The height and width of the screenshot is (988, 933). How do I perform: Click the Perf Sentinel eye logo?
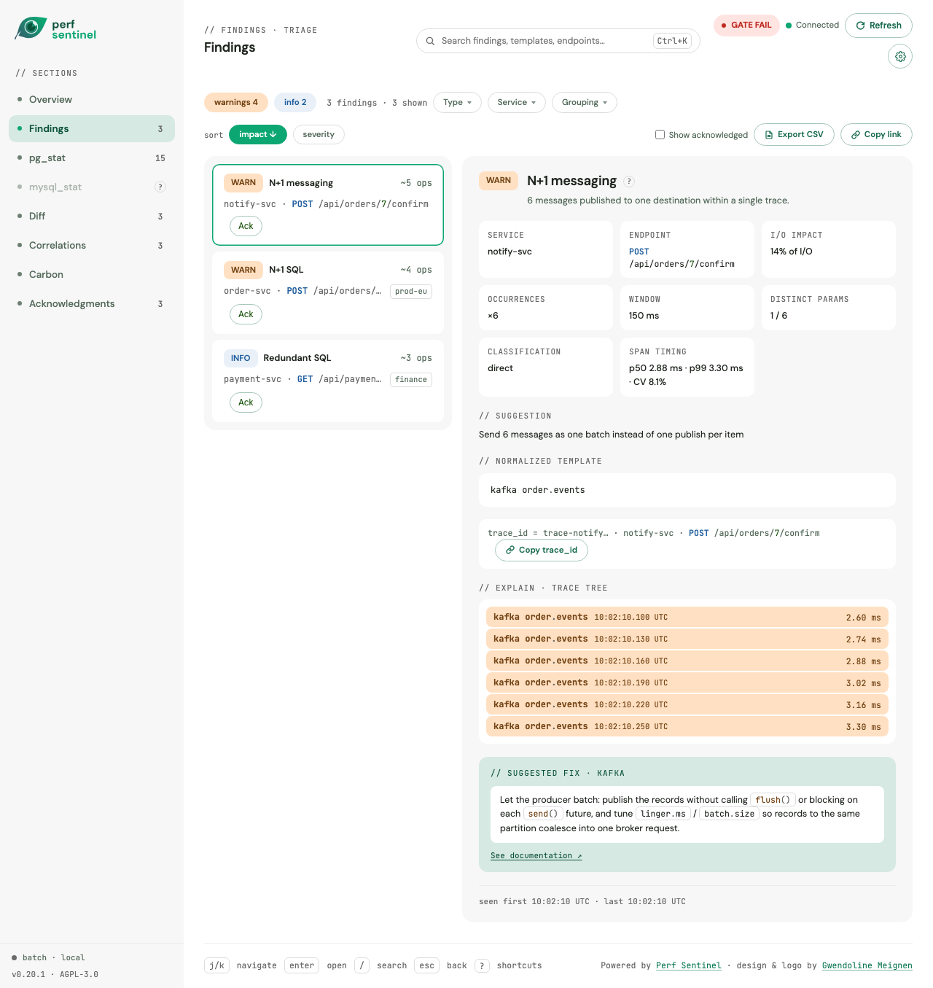31,28
